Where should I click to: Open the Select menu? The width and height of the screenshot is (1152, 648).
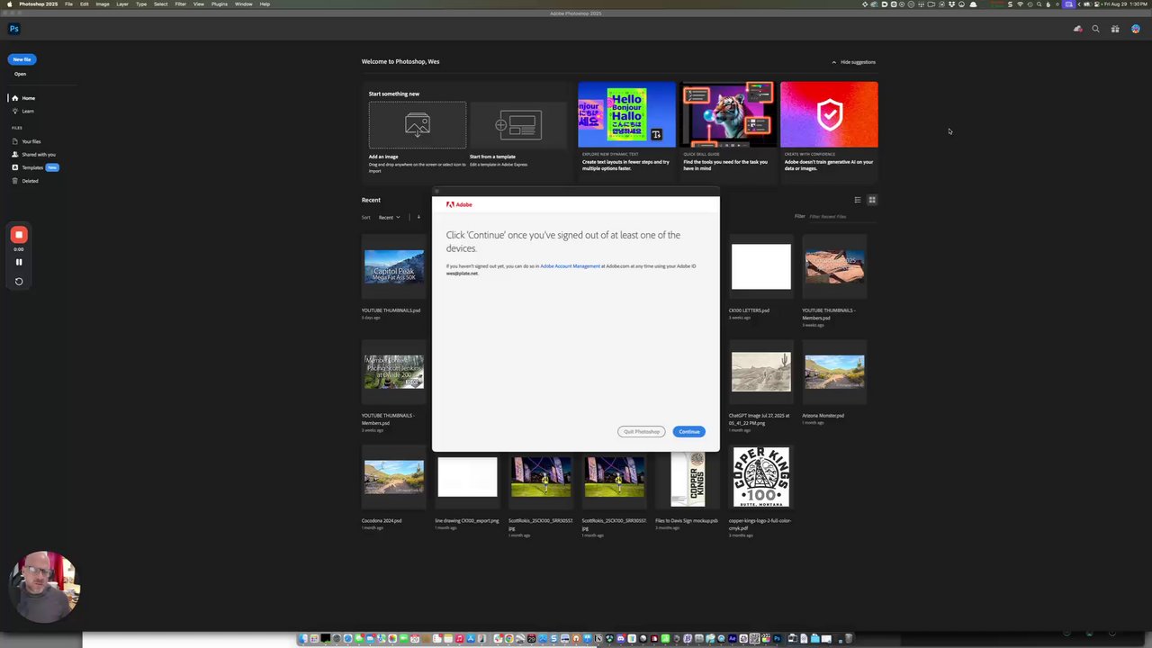click(160, 4)
